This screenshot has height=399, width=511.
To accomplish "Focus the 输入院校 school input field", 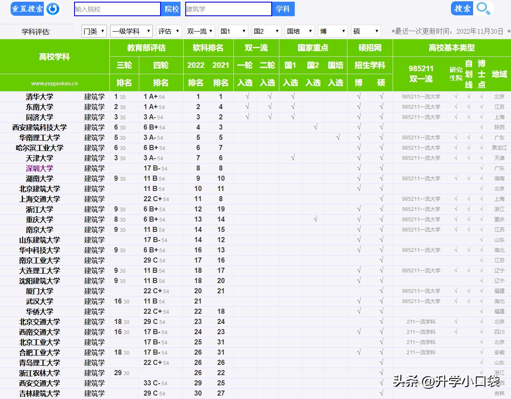I will pos(118,9).
